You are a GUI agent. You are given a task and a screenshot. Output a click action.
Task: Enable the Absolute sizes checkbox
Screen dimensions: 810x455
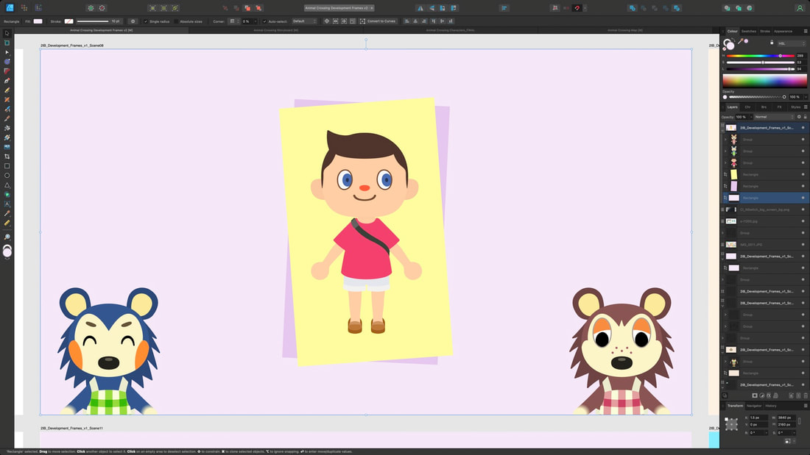pos(176,21)
